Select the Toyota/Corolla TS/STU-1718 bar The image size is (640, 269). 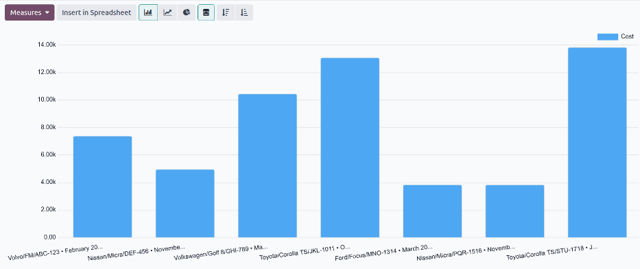[597, 143]
